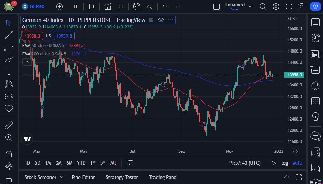Toggle log scale on price axis

[x=284, y=163]
